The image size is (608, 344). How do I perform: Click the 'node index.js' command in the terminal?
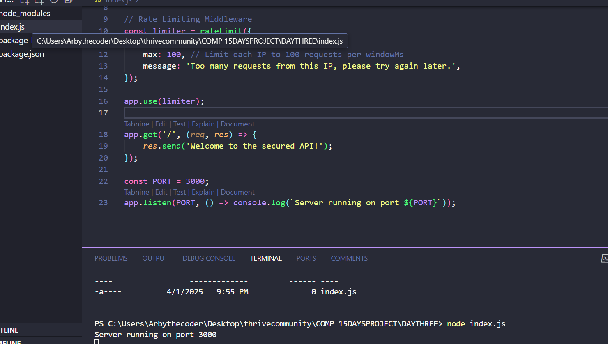[476, 324]
